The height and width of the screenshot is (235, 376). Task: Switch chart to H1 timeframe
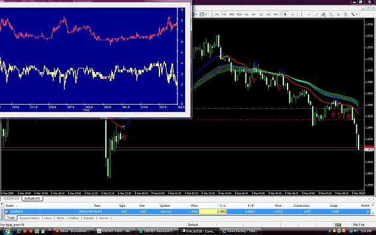coord(247,14)
